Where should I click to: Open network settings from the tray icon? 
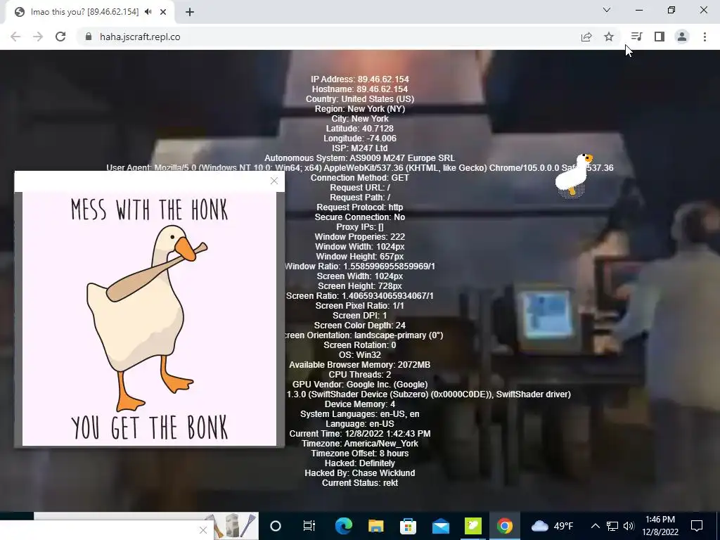click(x=612, y=526)
